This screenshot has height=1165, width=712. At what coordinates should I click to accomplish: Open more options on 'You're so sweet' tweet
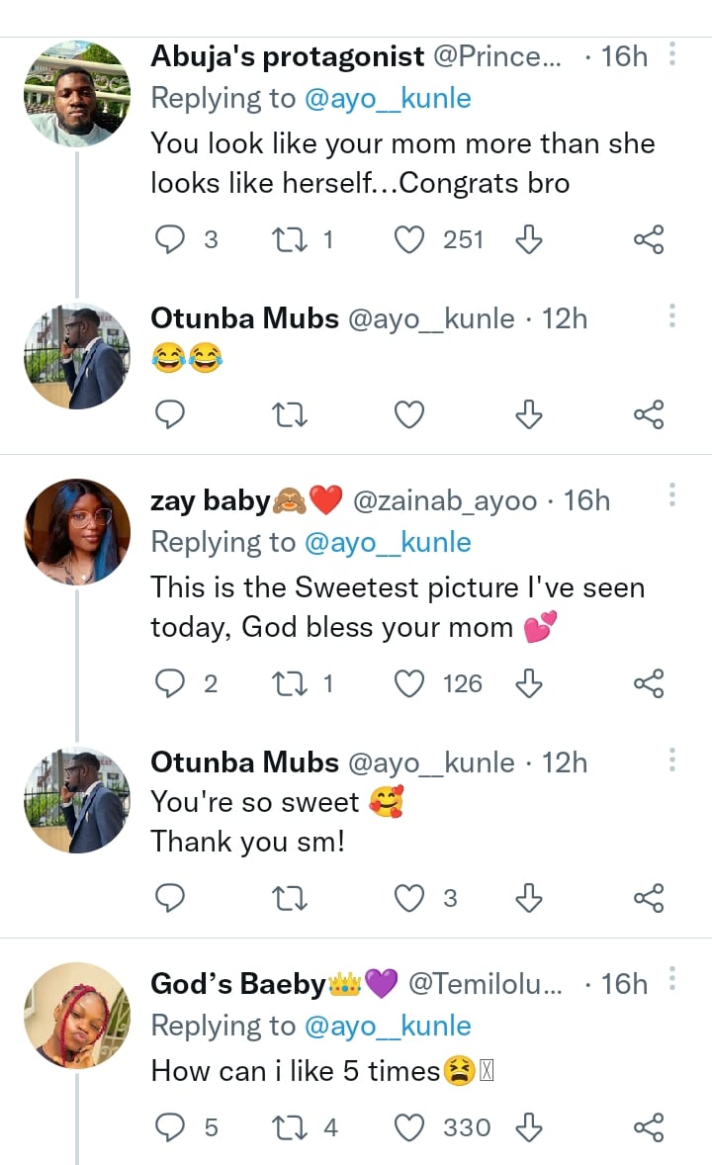pyautogui.click(x=672, y=760)
